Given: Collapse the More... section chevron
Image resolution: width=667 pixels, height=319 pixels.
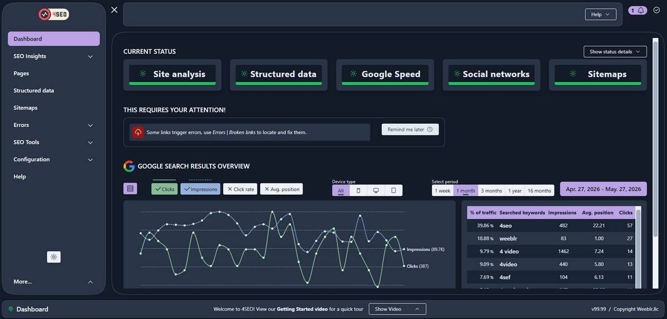Looking at the screenshot, I should coord(91,282).
